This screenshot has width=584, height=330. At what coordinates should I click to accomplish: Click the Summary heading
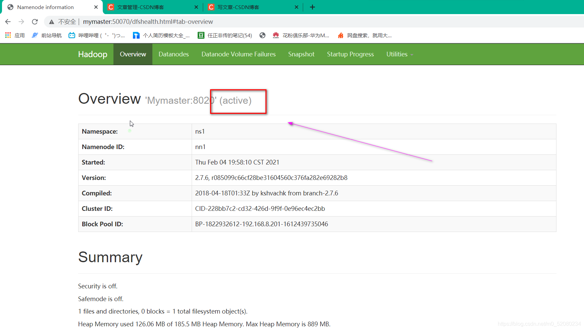coord(110,257)
